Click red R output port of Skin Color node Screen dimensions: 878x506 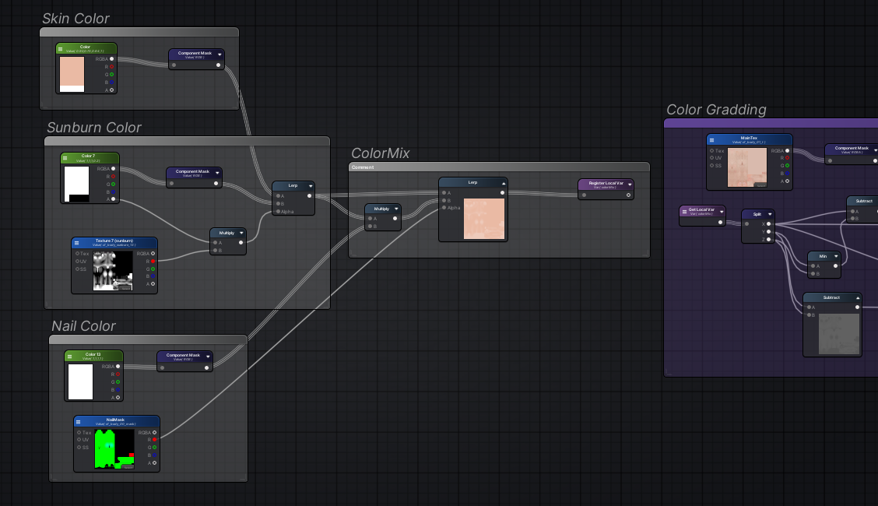point(112,67)
